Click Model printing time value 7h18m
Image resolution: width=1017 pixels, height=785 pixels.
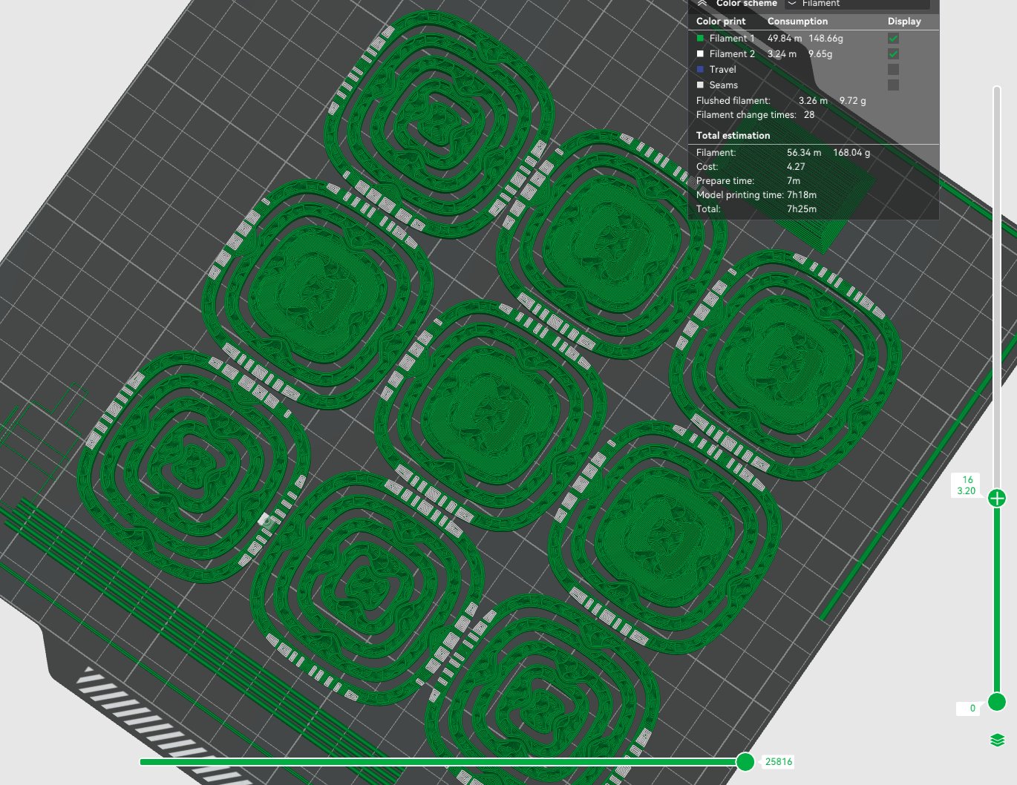pos(802,194)
